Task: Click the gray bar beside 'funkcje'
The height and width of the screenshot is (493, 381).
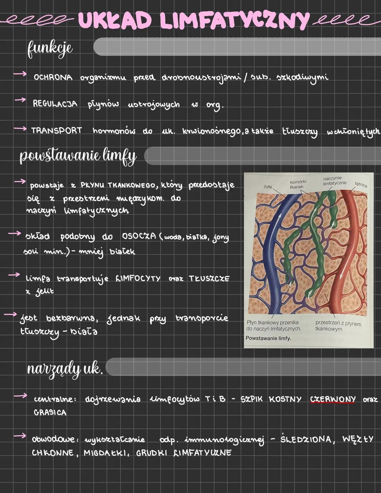Action: pyautogui.click(x=237, y=47)
